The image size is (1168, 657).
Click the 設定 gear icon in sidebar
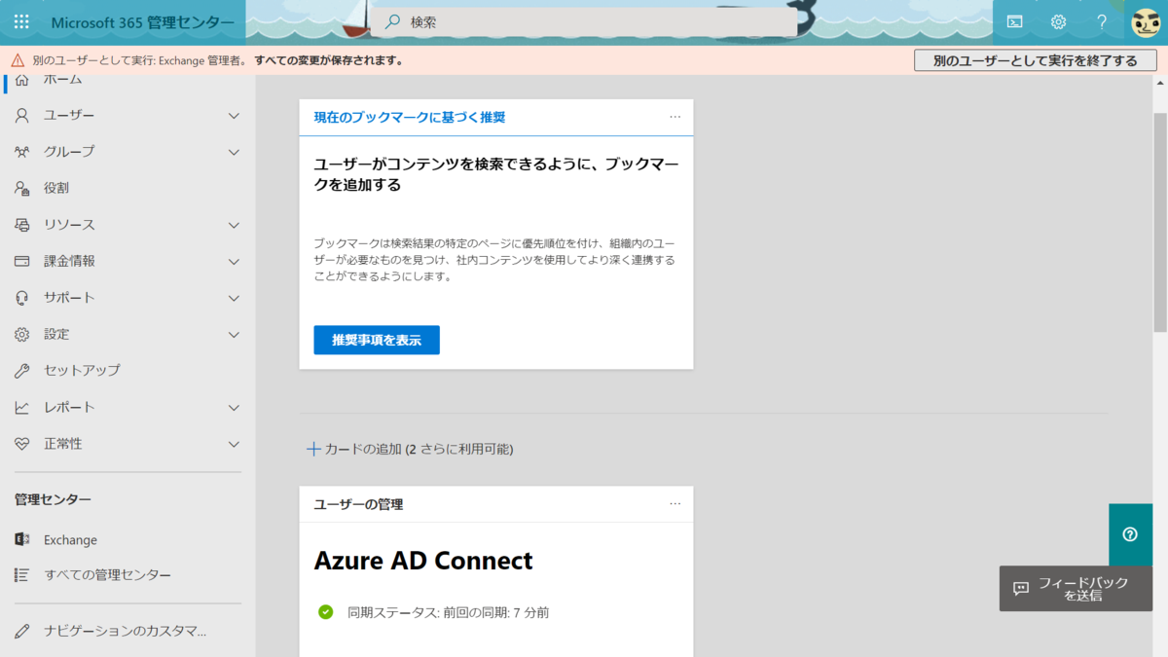(21, 334)
